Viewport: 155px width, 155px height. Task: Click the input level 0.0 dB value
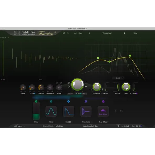(127, 126)
